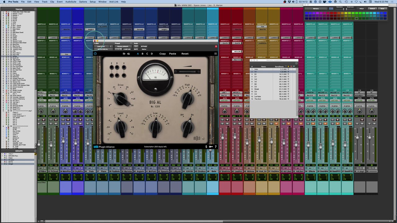Click the SAFE button in plugin header
397x223 pixels.
[136, 49]
